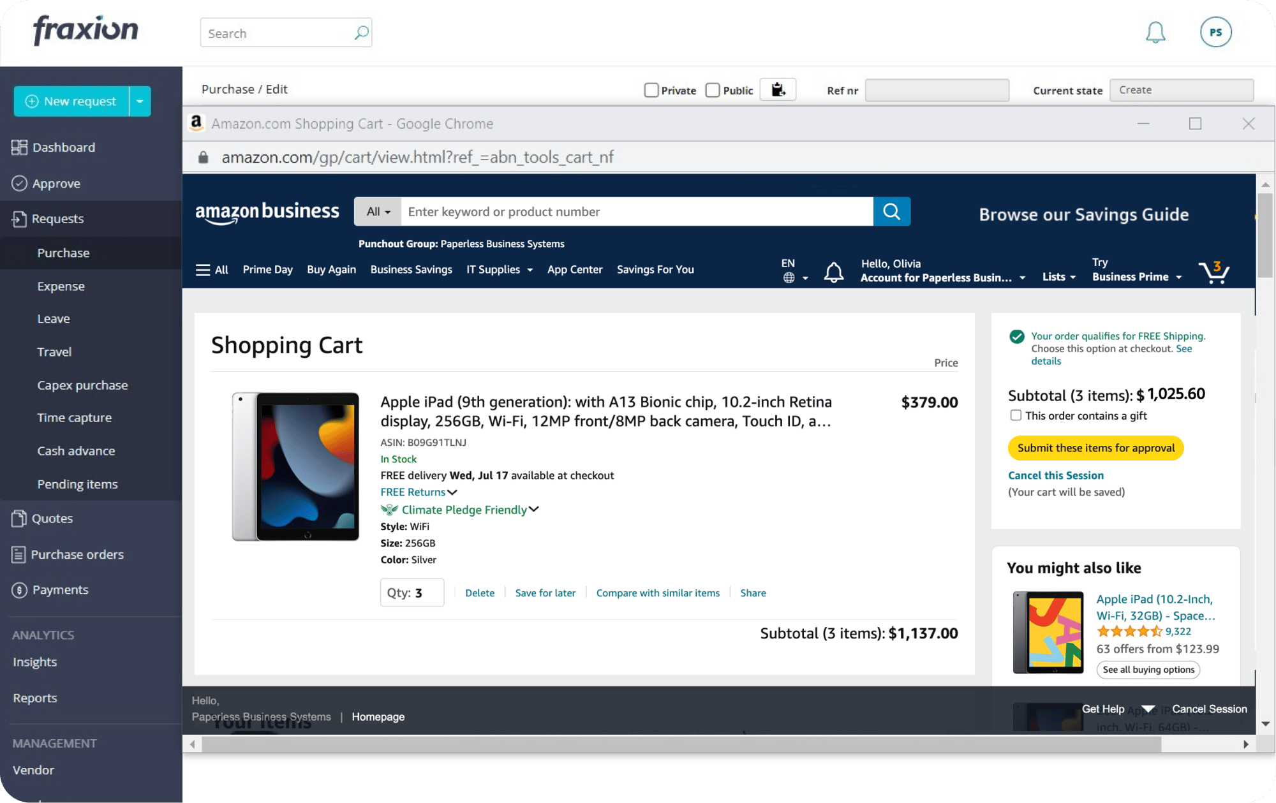Expand the FREE Returns chevron

[452, 492]
